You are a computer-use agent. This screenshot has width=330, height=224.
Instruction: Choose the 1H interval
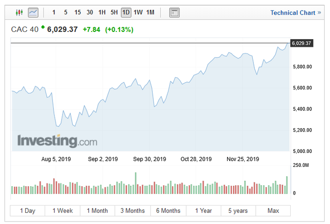click(102, 13)
